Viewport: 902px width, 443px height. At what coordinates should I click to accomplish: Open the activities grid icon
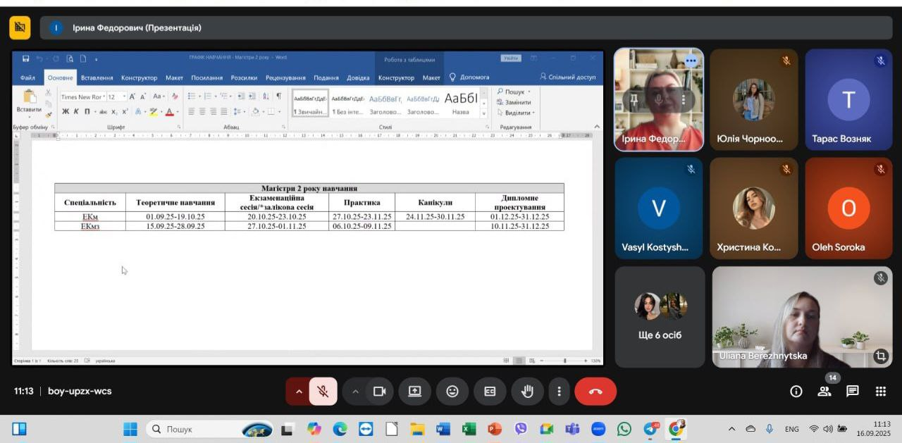[x=880, y=392]
